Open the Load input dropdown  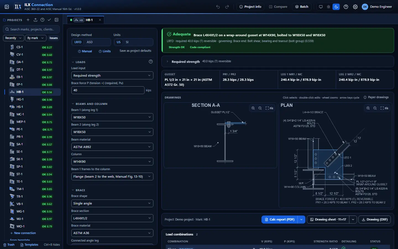click(x=112, y=76)
